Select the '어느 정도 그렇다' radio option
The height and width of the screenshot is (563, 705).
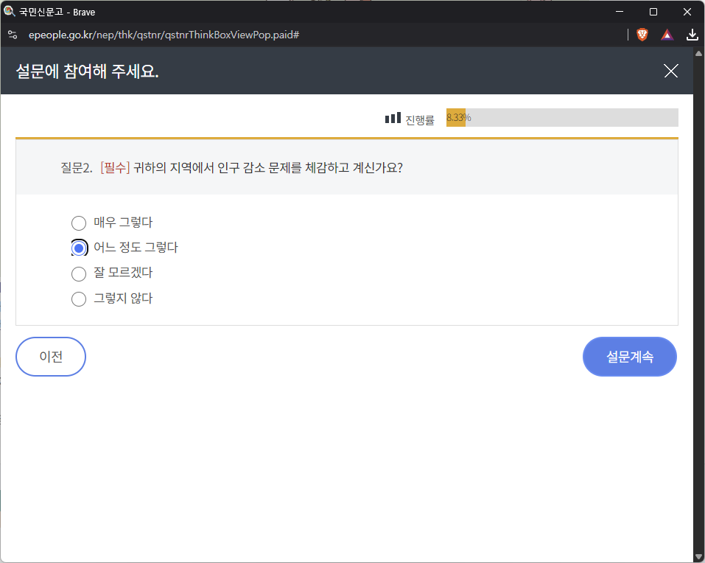click(79, 248)
